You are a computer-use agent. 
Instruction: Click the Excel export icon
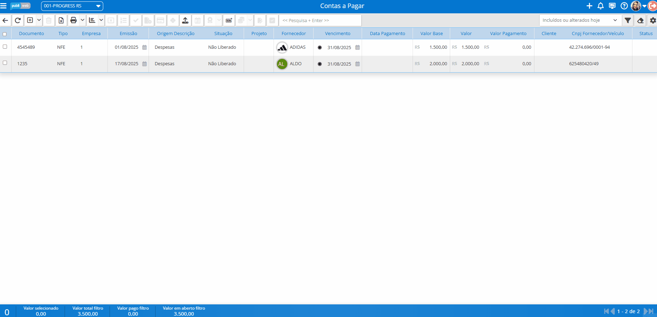(61, 20)
